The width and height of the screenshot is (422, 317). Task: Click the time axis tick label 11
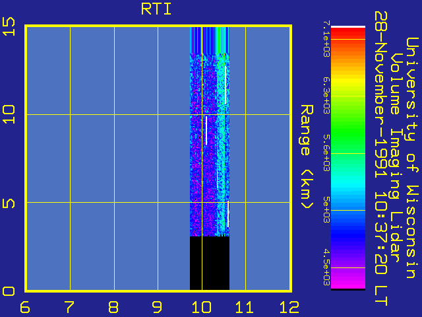245,306
